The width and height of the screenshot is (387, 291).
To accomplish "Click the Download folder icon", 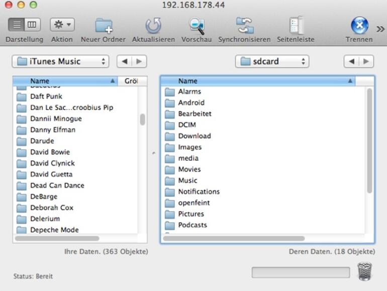I will pos(170,136).
